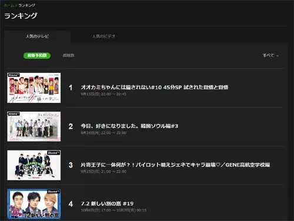This screenshot has width=294, height=221.
Task: Click the rank number 4
Action: (71, 204)
